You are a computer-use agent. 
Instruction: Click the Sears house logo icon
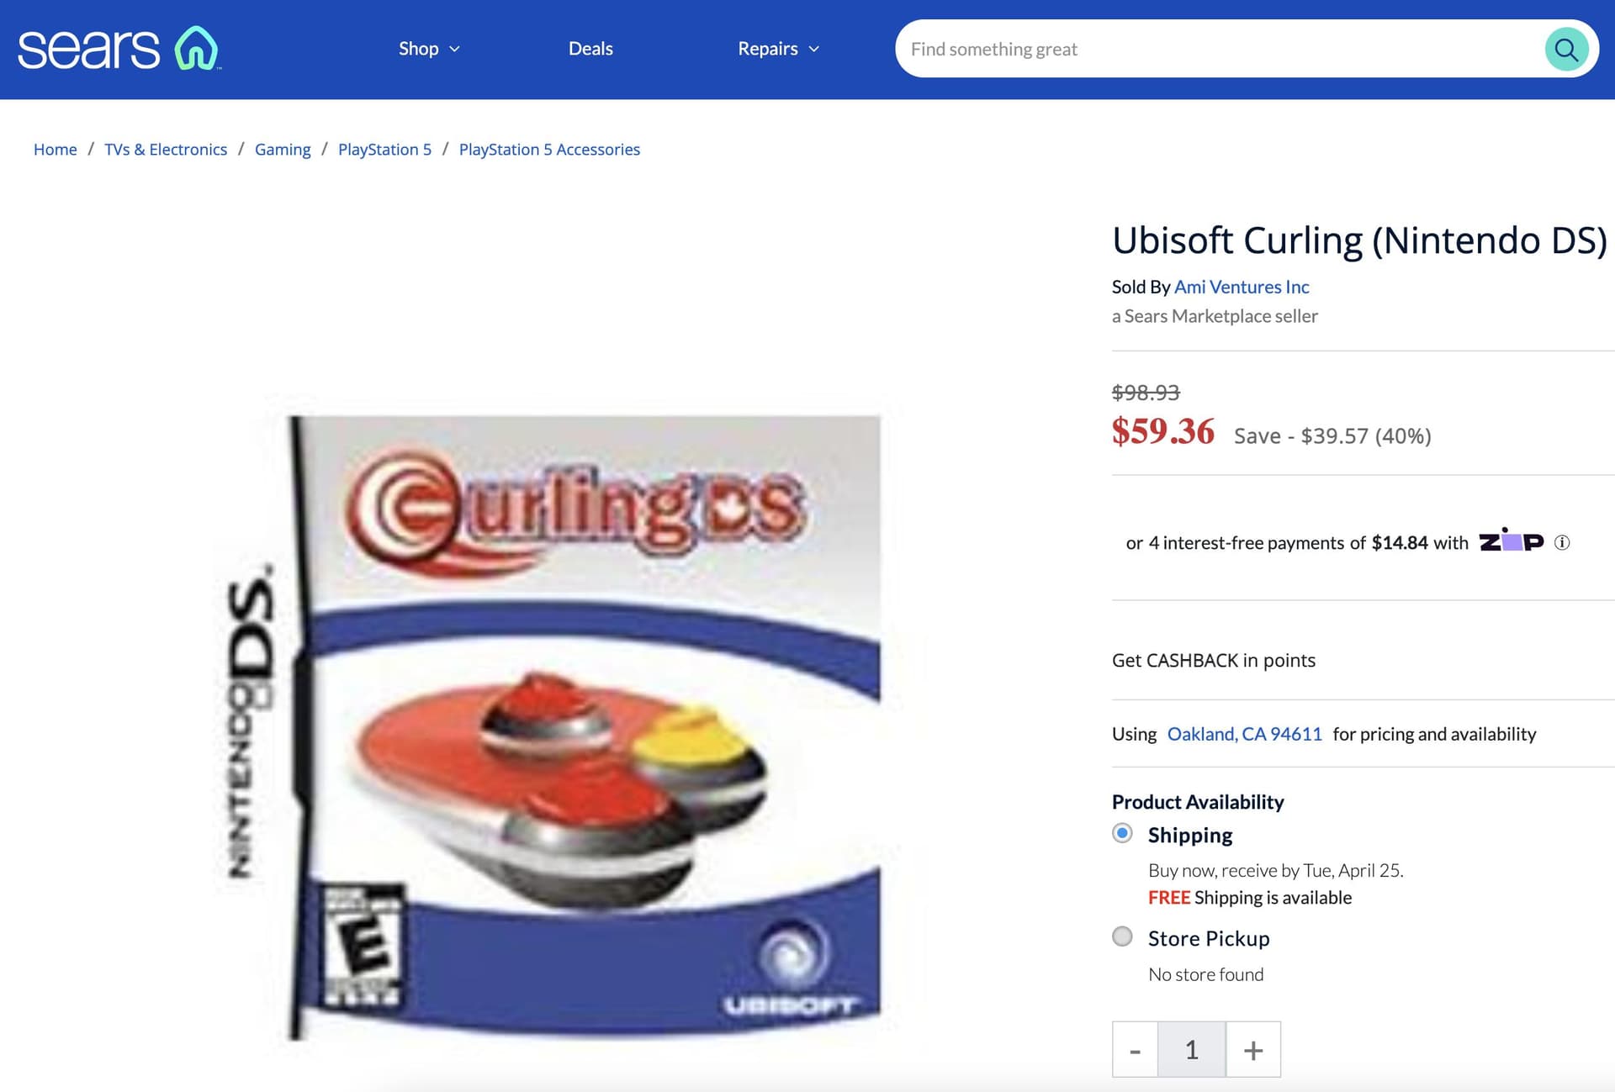[197, 48]
